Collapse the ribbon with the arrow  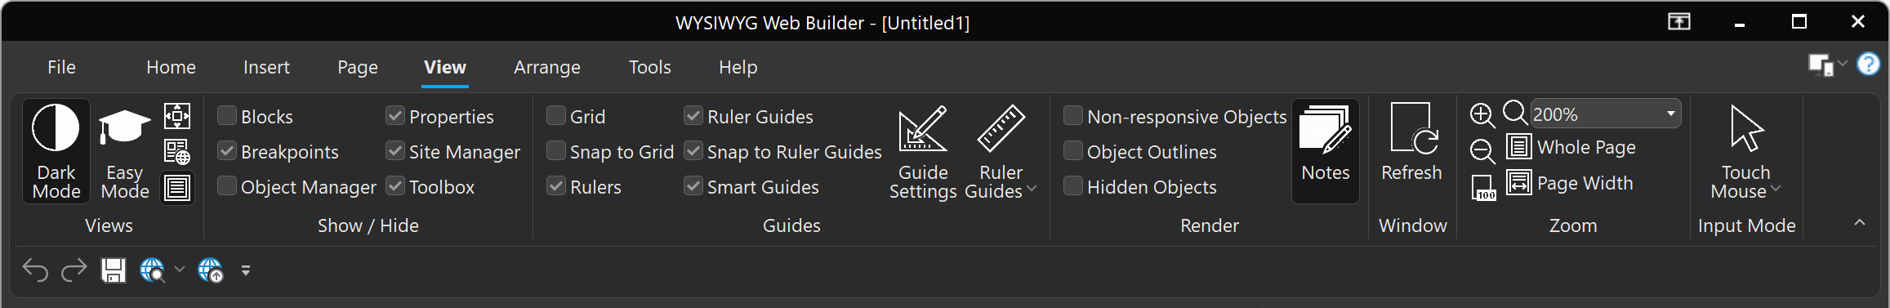1860,222
